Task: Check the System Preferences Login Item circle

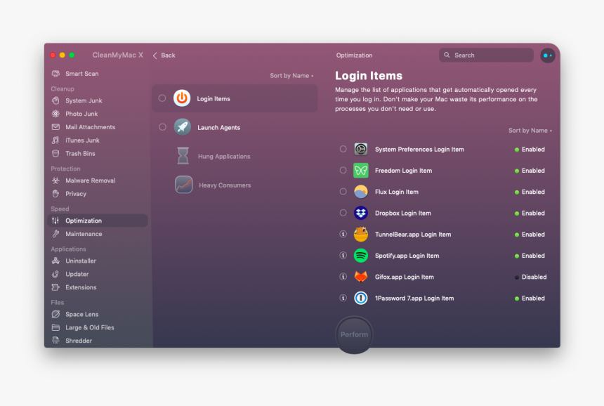Action: click(x=343, y=149)
